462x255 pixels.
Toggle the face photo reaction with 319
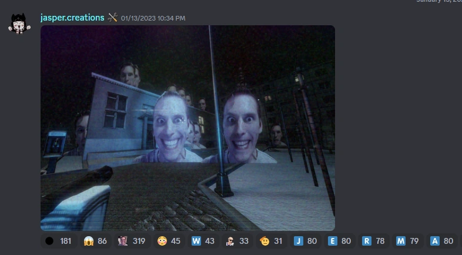pyautogui.click(x=132, y=241)
